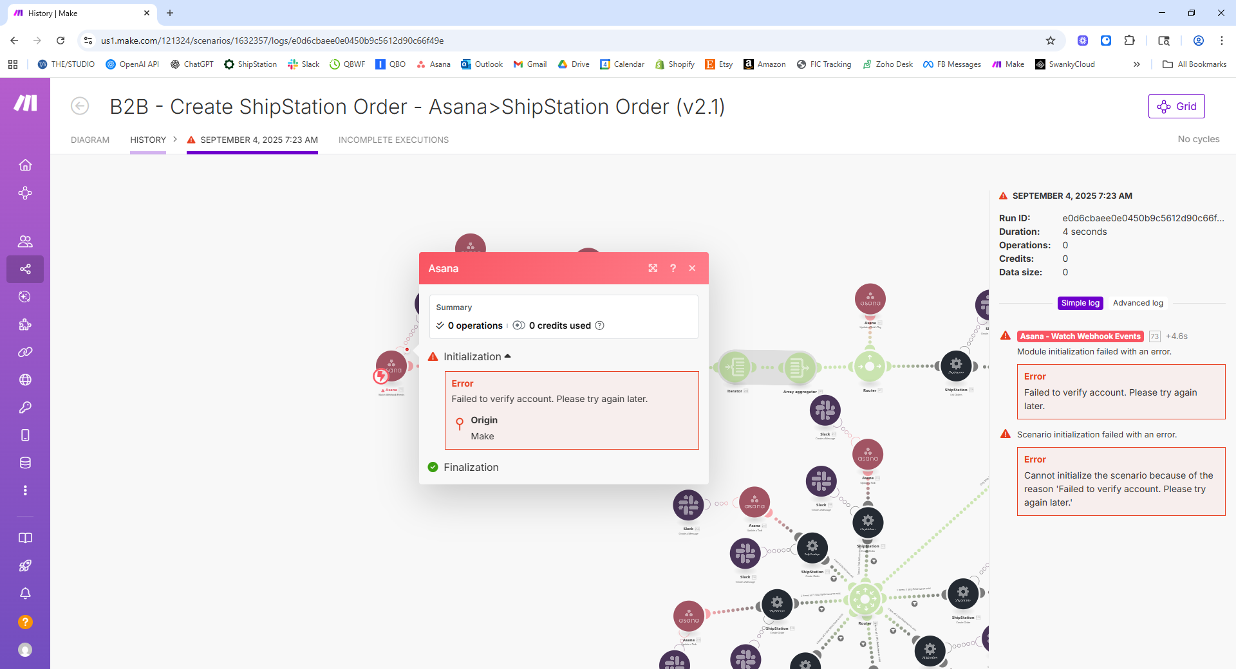The height and width of the screenshot is (669, 1236).
Task: Open the Webhooks globe icon in the sidebar
Action: pos(25,380)
